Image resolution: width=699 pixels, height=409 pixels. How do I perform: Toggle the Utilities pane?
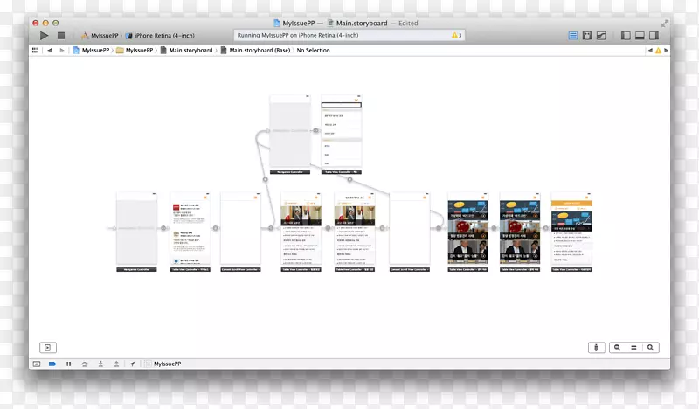(x=654, y=36)
